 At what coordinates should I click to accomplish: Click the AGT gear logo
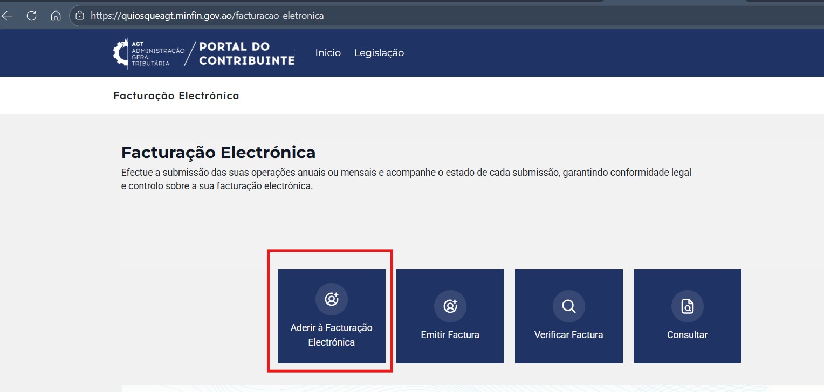click(121, 53)
